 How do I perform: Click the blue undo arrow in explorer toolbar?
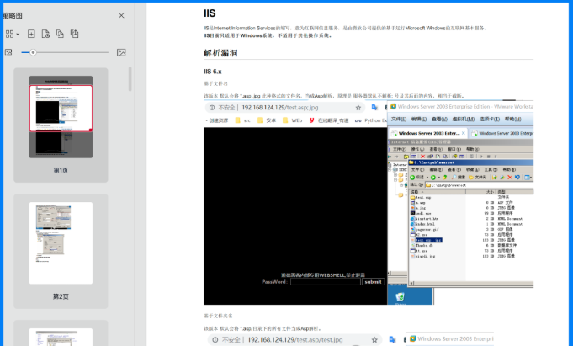pos(517,178)
